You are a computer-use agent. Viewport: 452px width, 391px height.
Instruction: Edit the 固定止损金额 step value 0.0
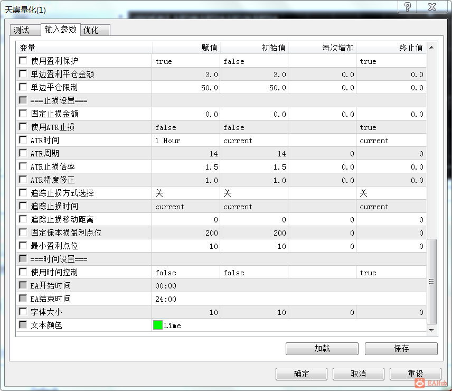click(322, 114)
